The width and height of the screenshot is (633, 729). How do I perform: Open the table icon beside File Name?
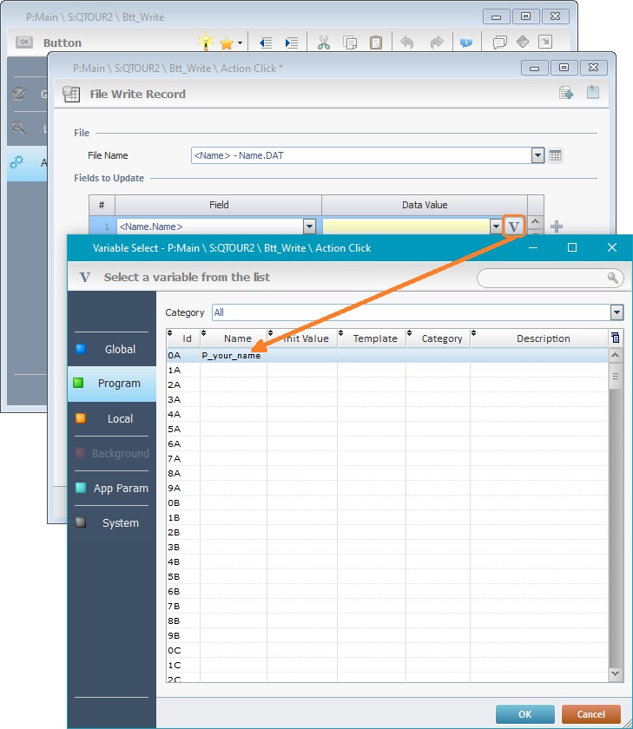(x=556, y=155)
